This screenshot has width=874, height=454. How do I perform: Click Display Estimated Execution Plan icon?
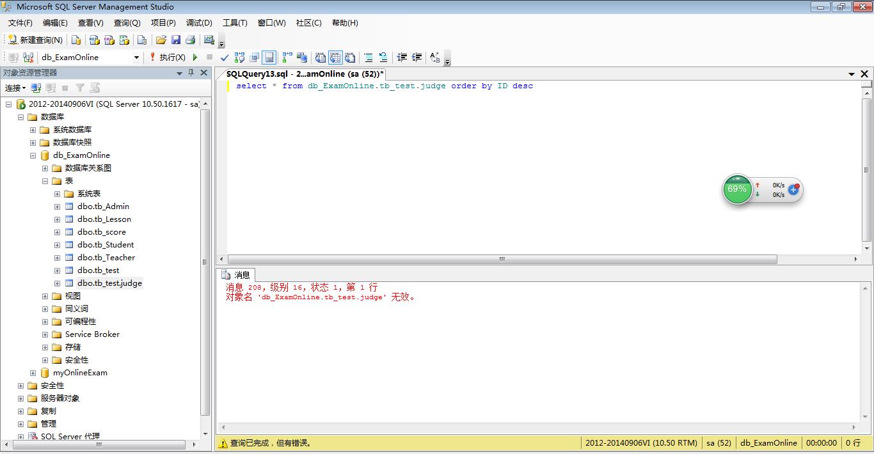240,58
